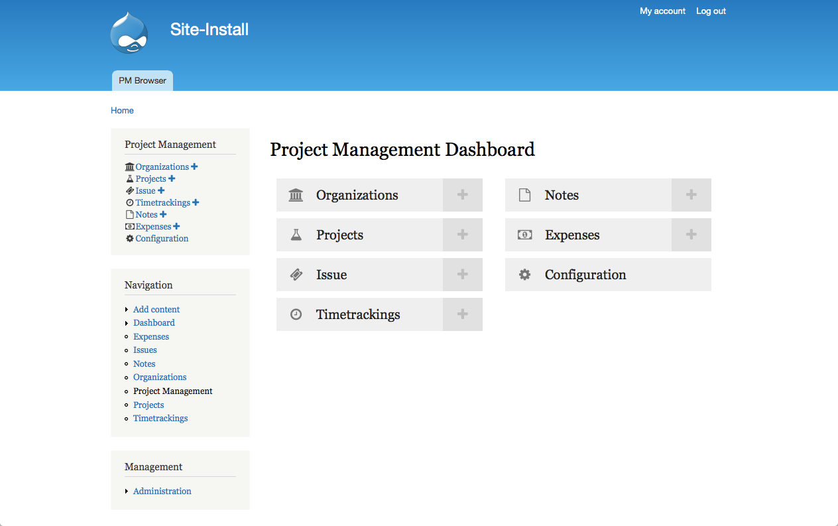The height and width of the screenshot is (526, 838).
Task: Open the Organizations dashboard tile
Action: point(357,195)
